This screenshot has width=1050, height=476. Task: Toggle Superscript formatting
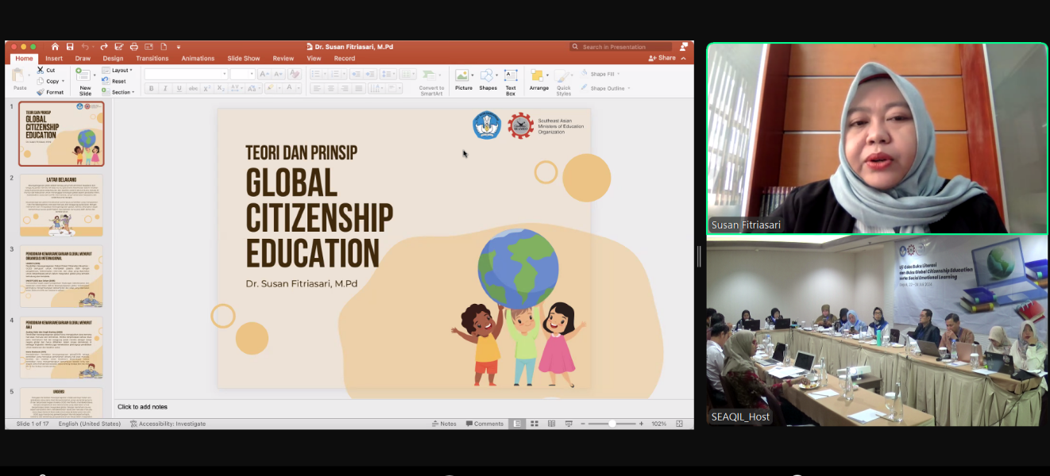point(207,88)
